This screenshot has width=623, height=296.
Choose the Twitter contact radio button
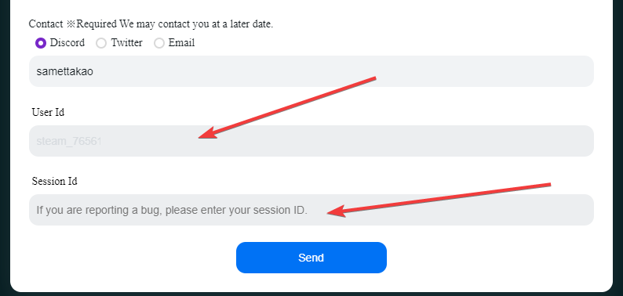(101, 43)
